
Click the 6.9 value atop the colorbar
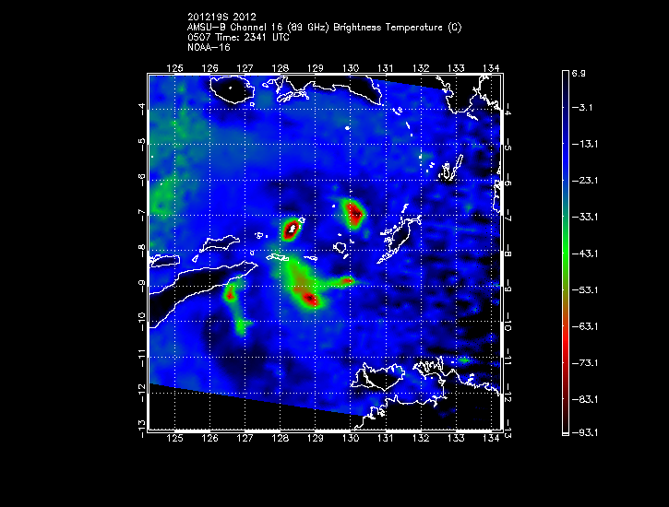[x=579, y=73]
